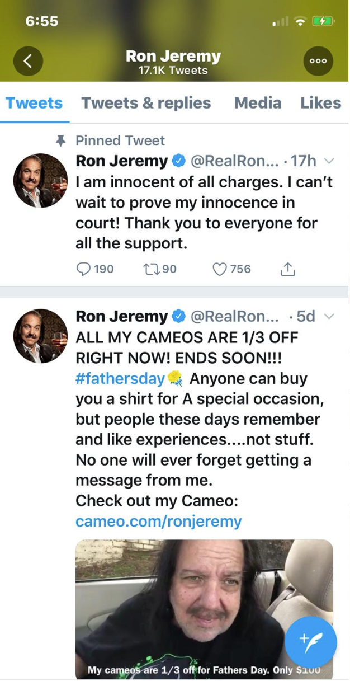Tap retweet icon on pinned tweet
350x681 pixels.
(150, 269)
